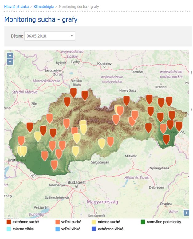The image size is (193, 239).
Task: Click the extrémne suché legend swatch
Action: (x=9, y=222)
